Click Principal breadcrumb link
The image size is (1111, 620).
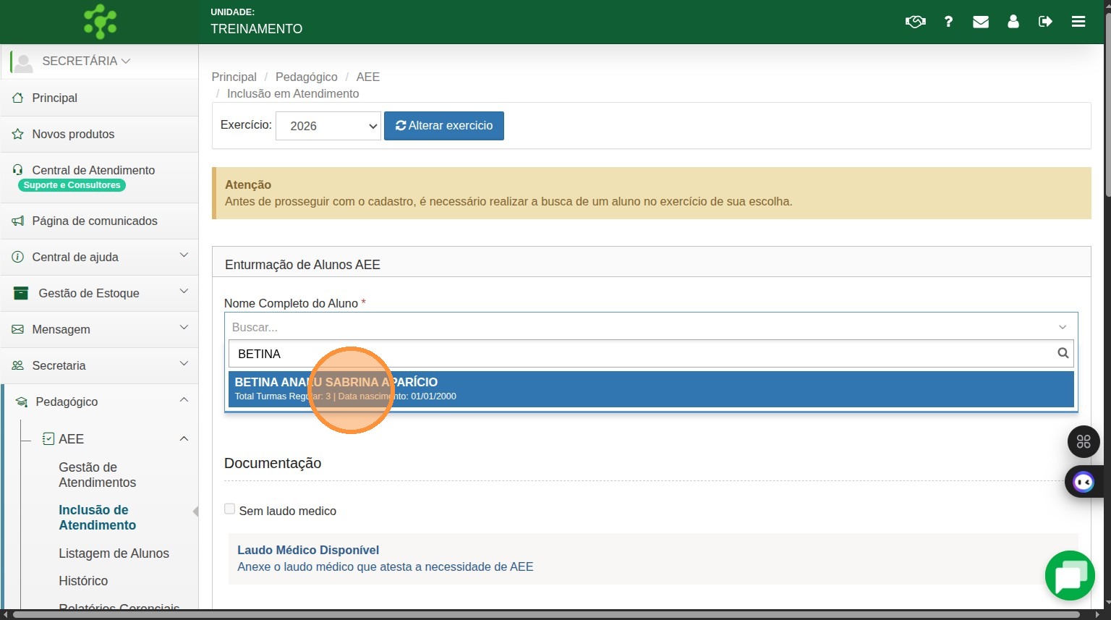[234, 77]
